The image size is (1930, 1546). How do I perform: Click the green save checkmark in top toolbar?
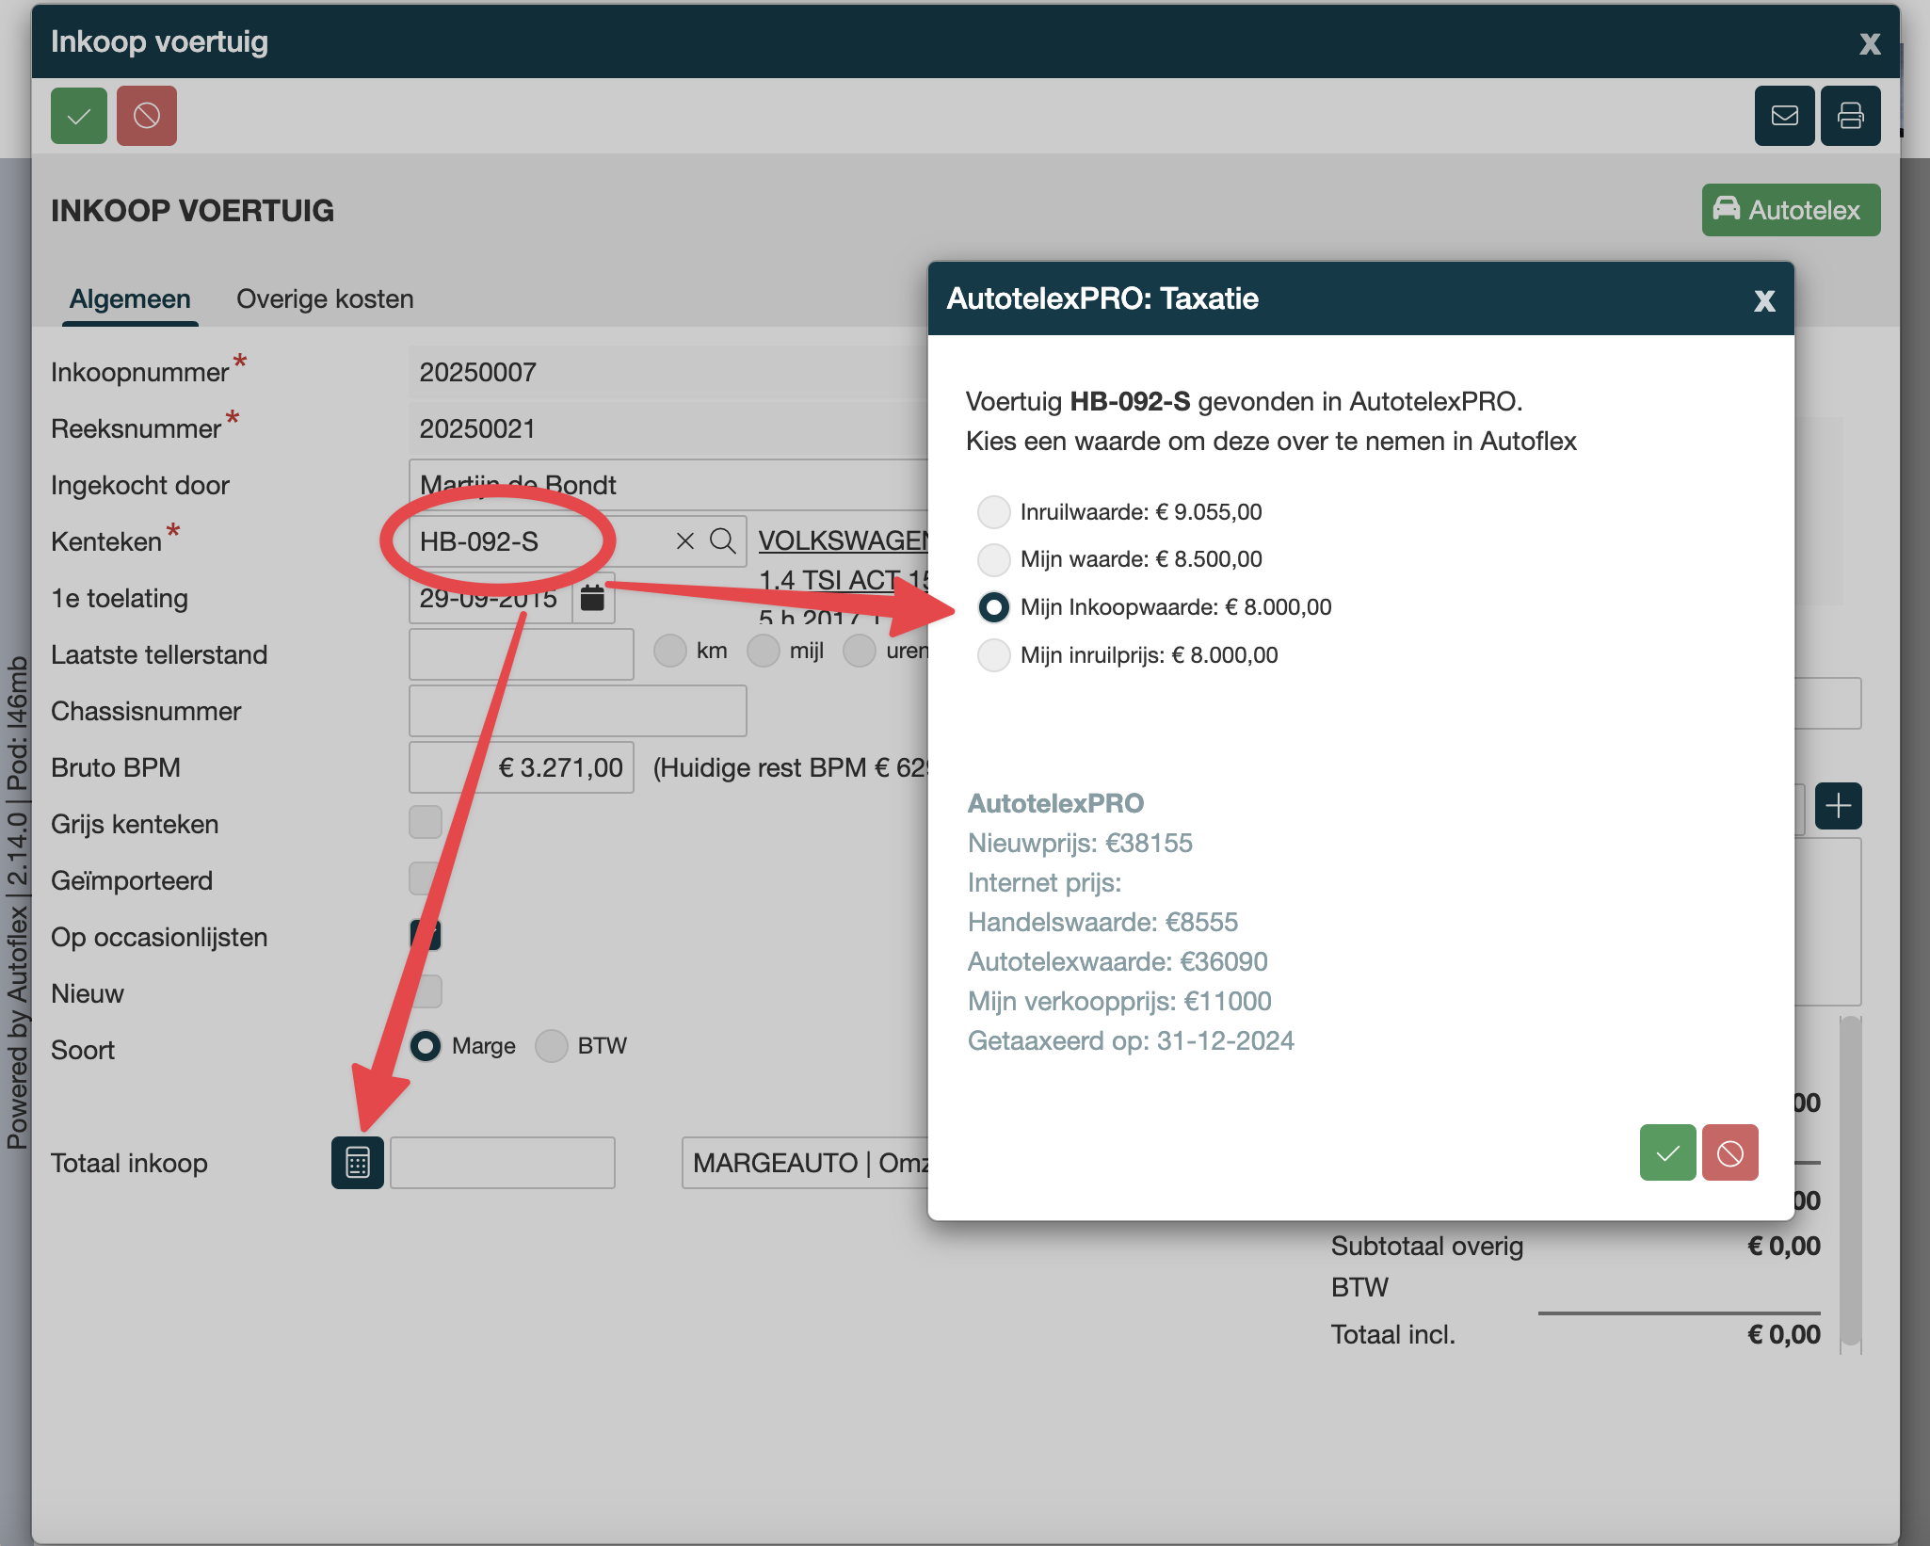point(79,116)
